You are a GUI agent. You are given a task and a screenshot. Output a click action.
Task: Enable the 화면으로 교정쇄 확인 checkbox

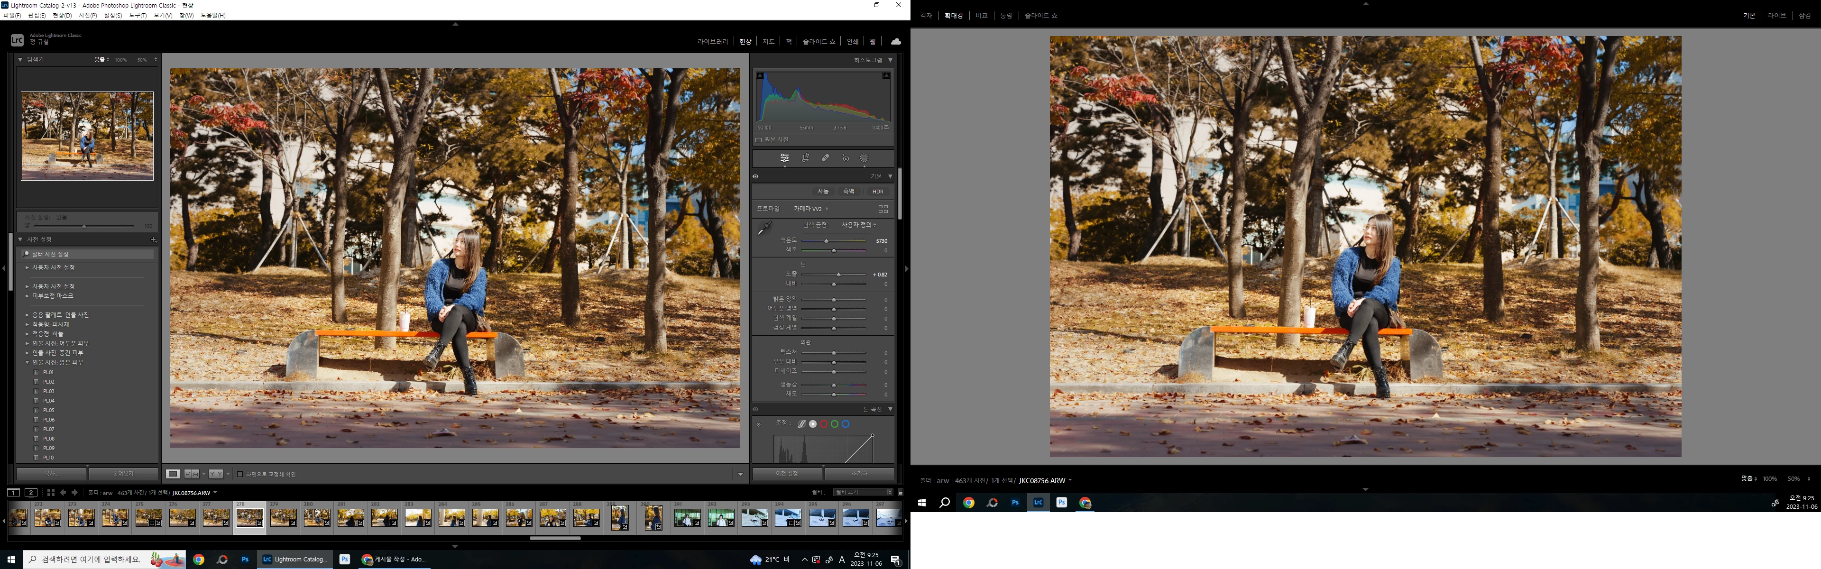(x=239, y=474)
